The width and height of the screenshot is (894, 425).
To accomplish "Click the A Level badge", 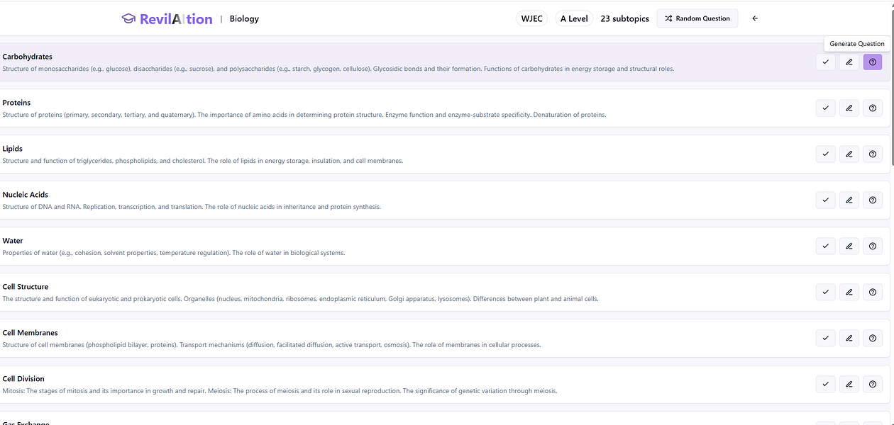I will click(x=574, y=18).
